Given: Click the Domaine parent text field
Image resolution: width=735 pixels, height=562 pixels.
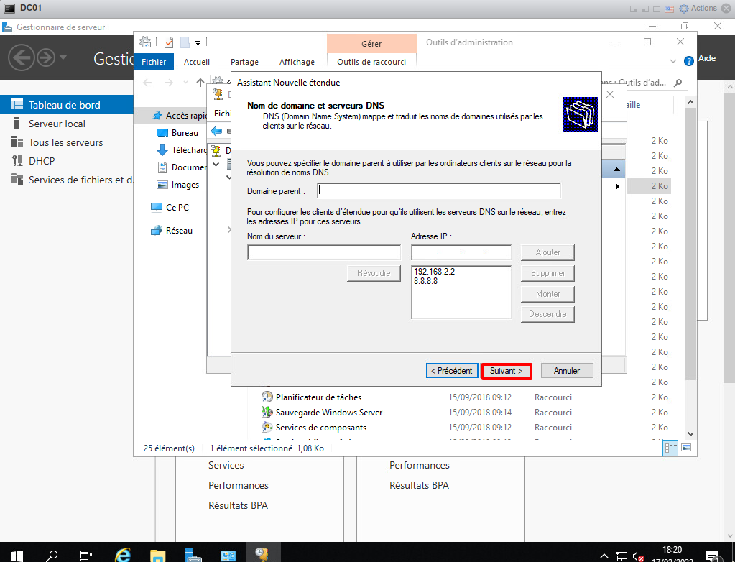Looking at the screenshot, I should click(439, 190).
